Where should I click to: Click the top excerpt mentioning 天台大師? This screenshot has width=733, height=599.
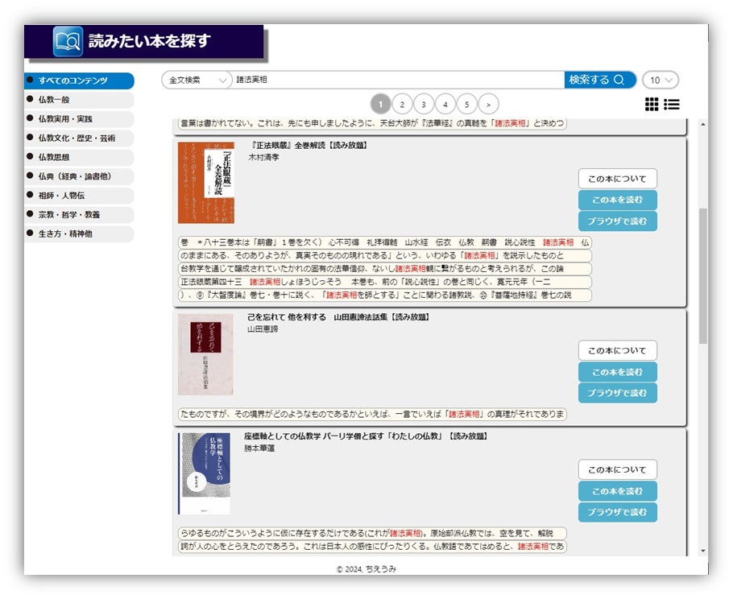click(372, 123)
